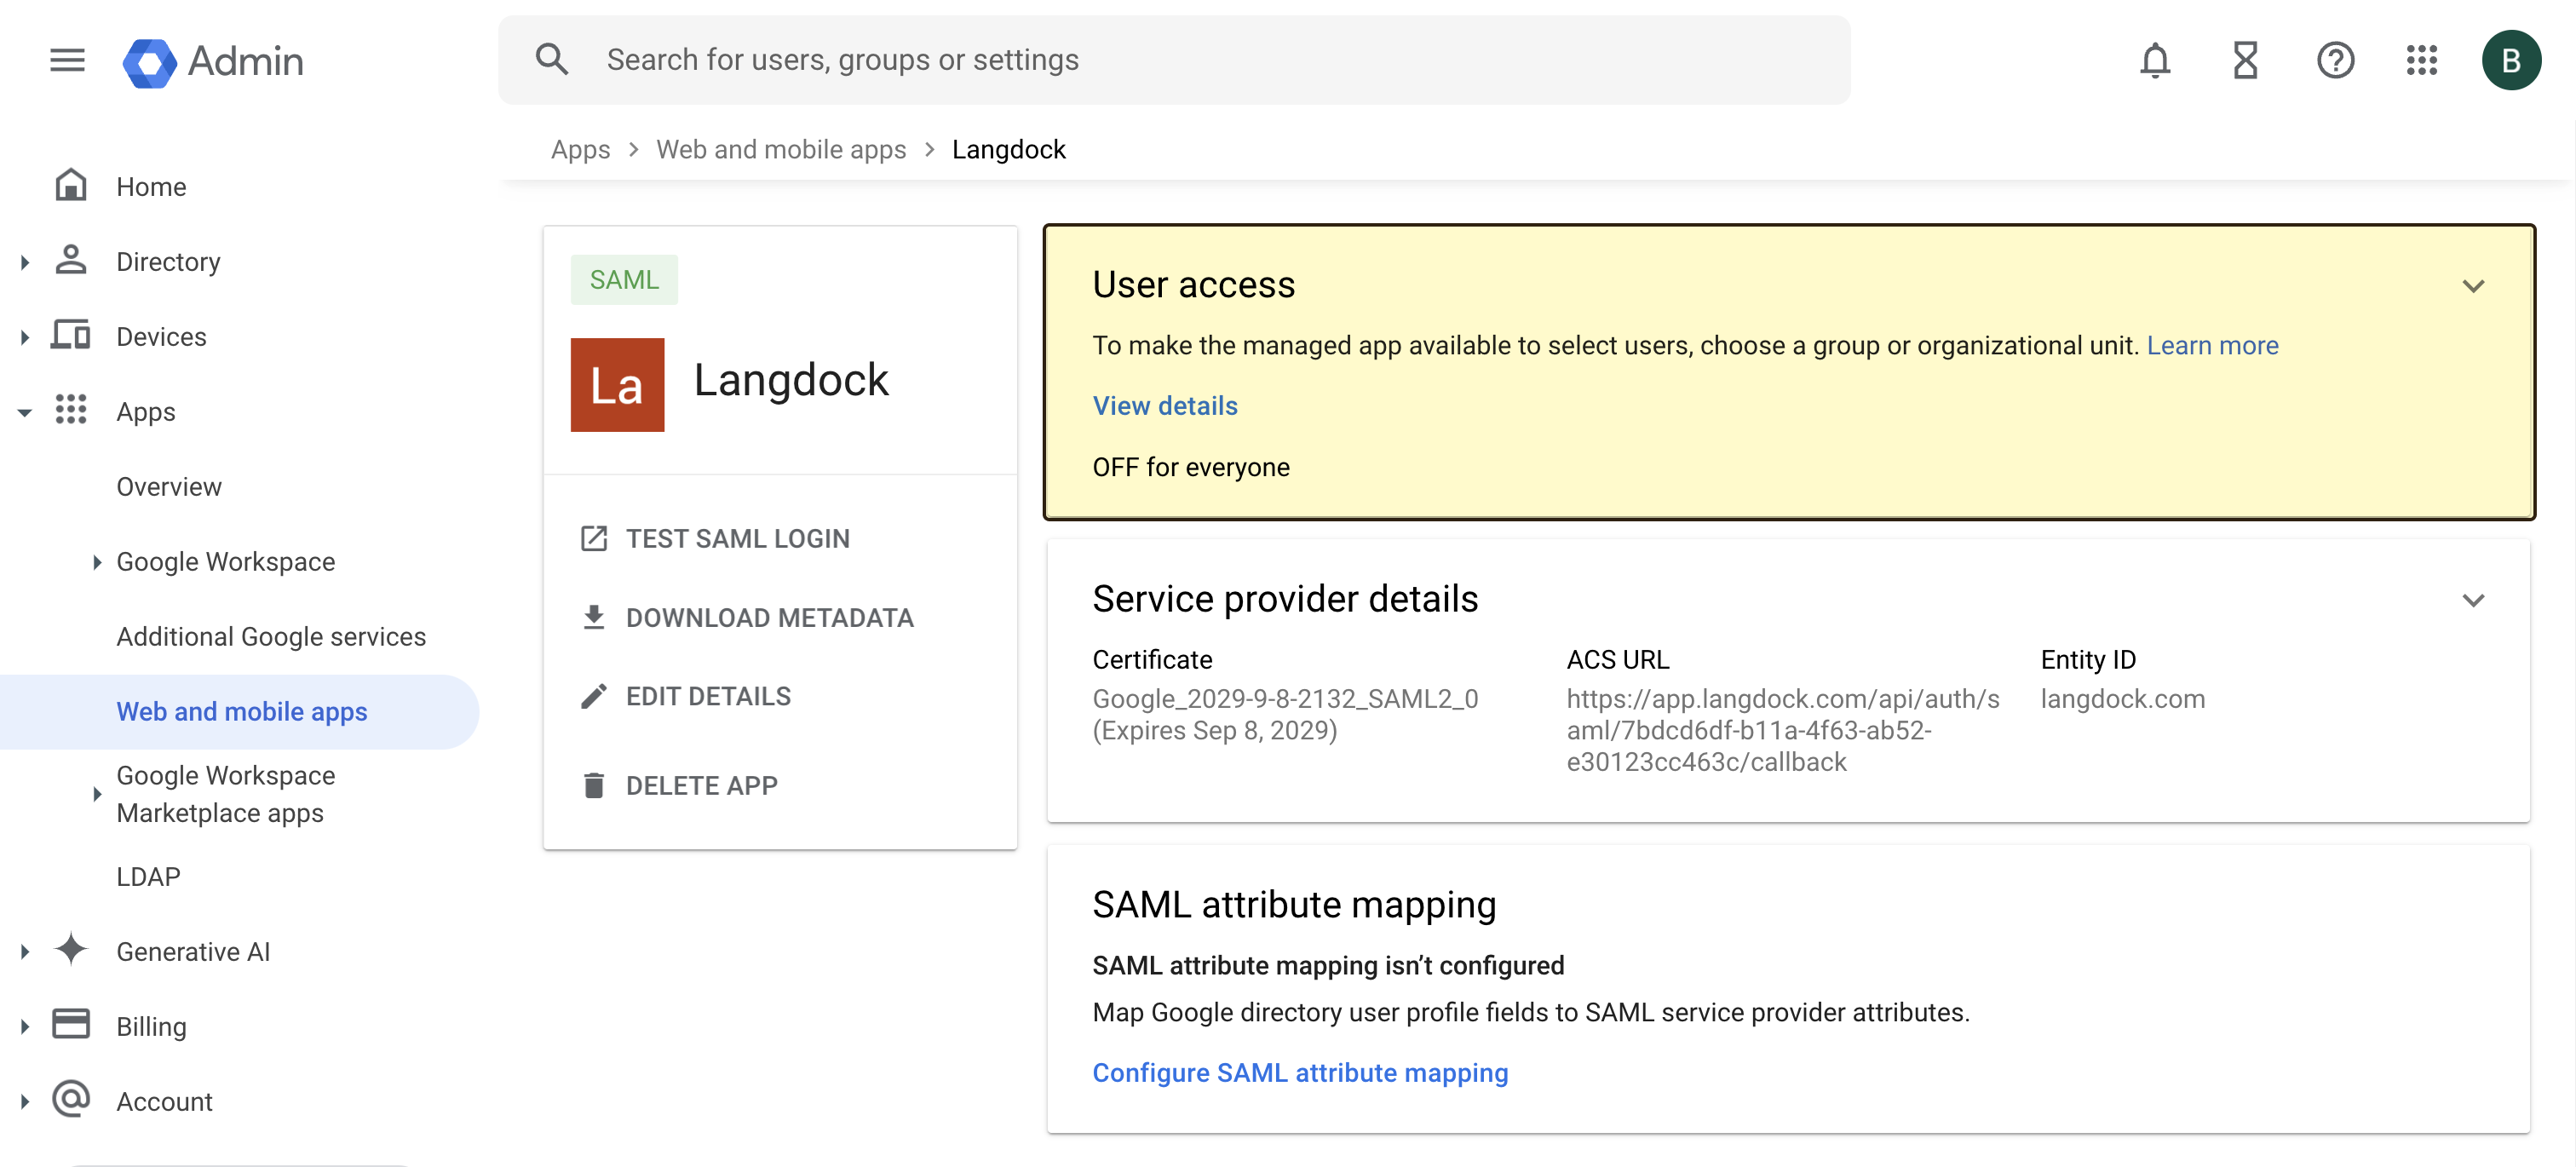
Task: Click the download metadata arrow icon
Action: pyautogui.click(x=594, y=618)
